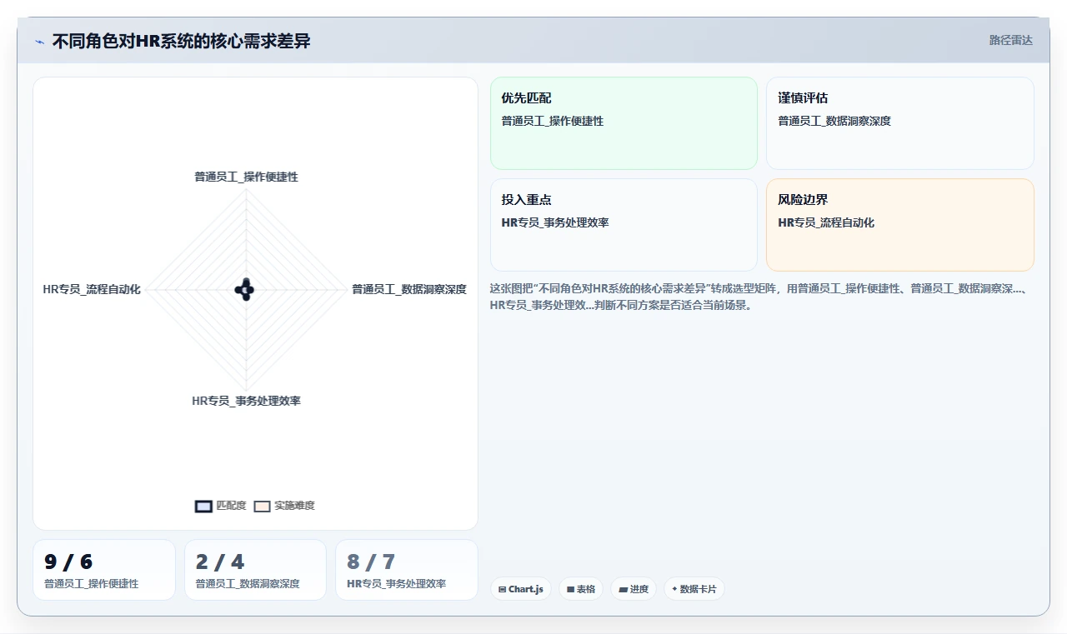Click the 实施难度 legend label

click(295, 506)
